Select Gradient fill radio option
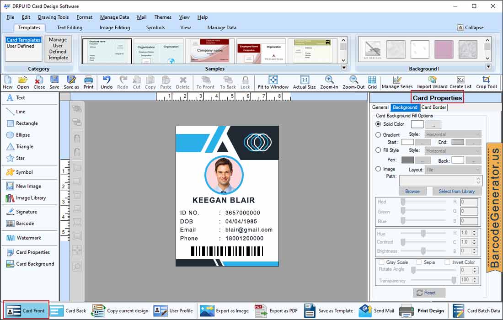The image size is (503, 320). click(x=378, y=135)
